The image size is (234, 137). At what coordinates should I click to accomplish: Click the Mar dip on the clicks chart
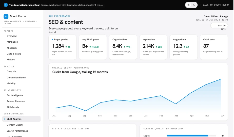click(x=176, y=104)
